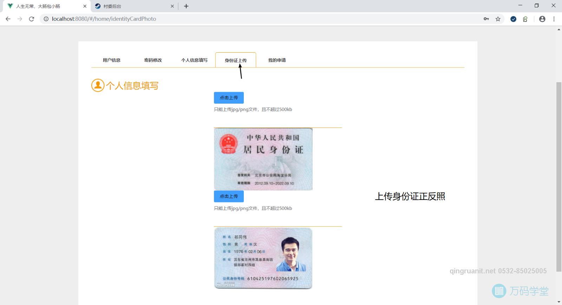This screenshot has width=562, height=305.
Task: Open a new browser tab
Action: coord(186,6)
